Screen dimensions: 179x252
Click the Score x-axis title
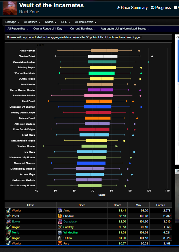tap(102, 195)
